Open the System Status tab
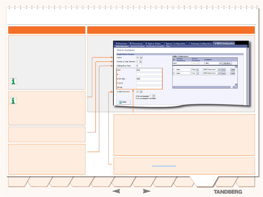 153,43
